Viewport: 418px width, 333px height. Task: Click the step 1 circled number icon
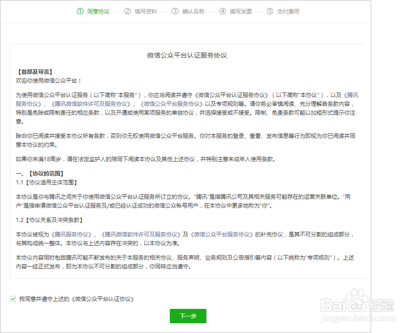[x=80, y=11]
